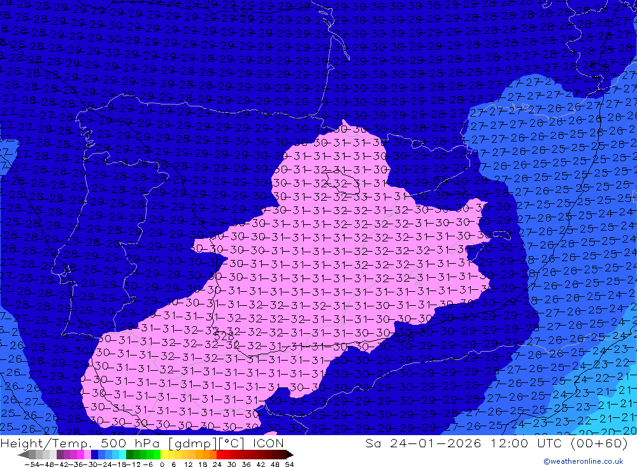Click the legend value -54
This screenshot has height=467, width=637.
(x=32, y=464)
